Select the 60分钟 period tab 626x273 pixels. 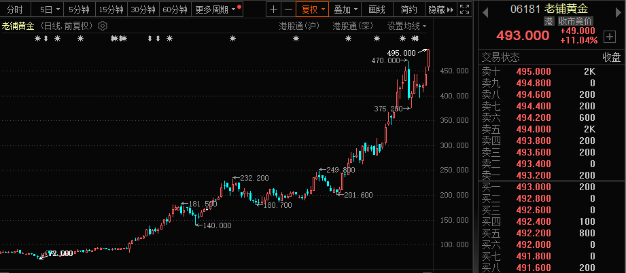click(175, 10)
